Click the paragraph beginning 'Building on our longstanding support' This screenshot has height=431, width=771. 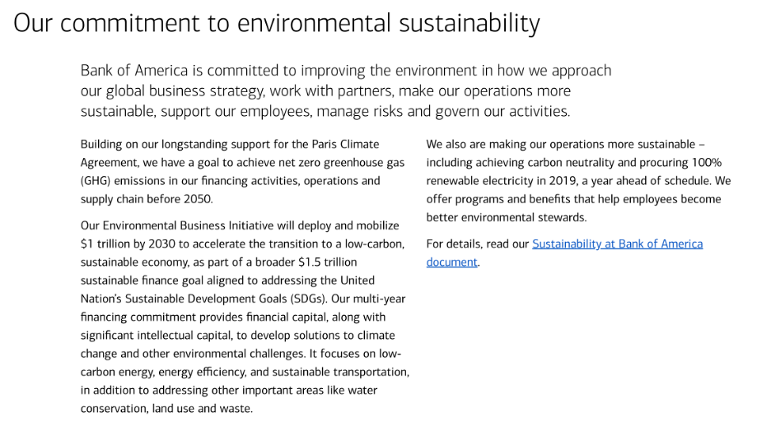243,172
